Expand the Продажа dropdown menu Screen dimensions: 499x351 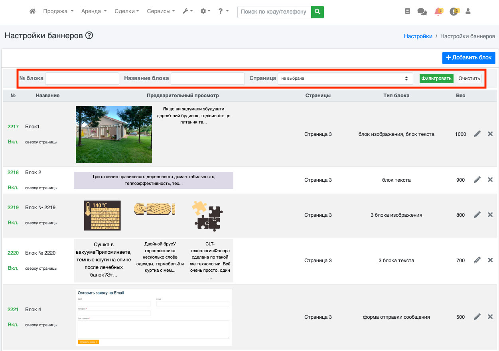(58, 12)
